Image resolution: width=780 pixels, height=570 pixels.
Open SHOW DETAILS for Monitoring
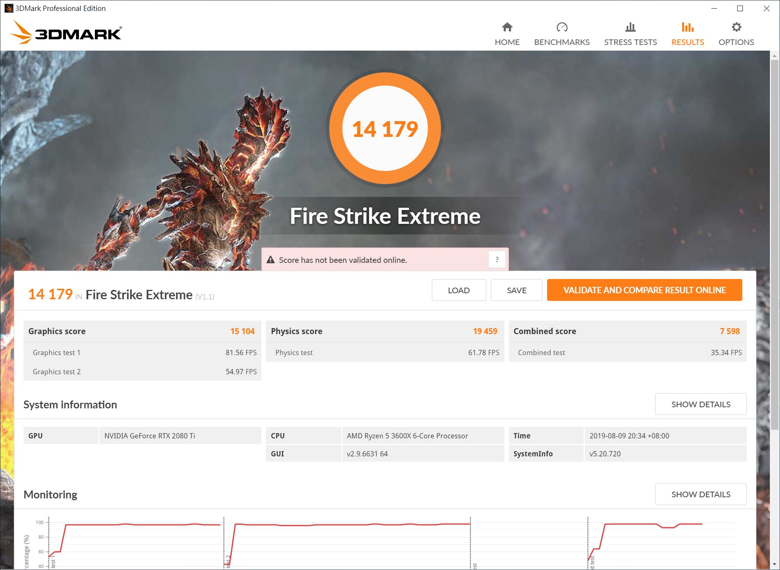coord(700,494)
